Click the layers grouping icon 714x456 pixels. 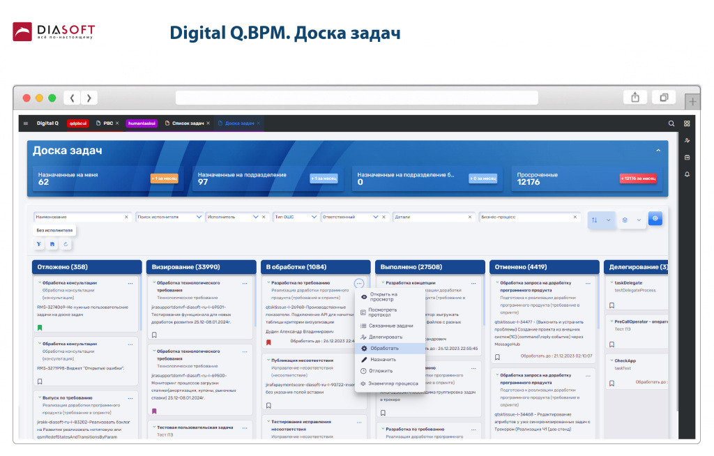point(625,220)
